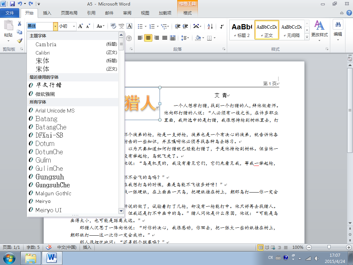Open shading paint bucket dropdown

(203, 38)
